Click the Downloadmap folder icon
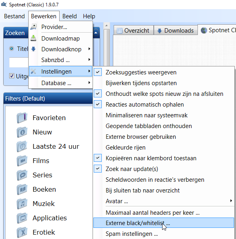 tap(33, 38)
